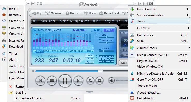Expand the Get Music submenu arrow

189,28
